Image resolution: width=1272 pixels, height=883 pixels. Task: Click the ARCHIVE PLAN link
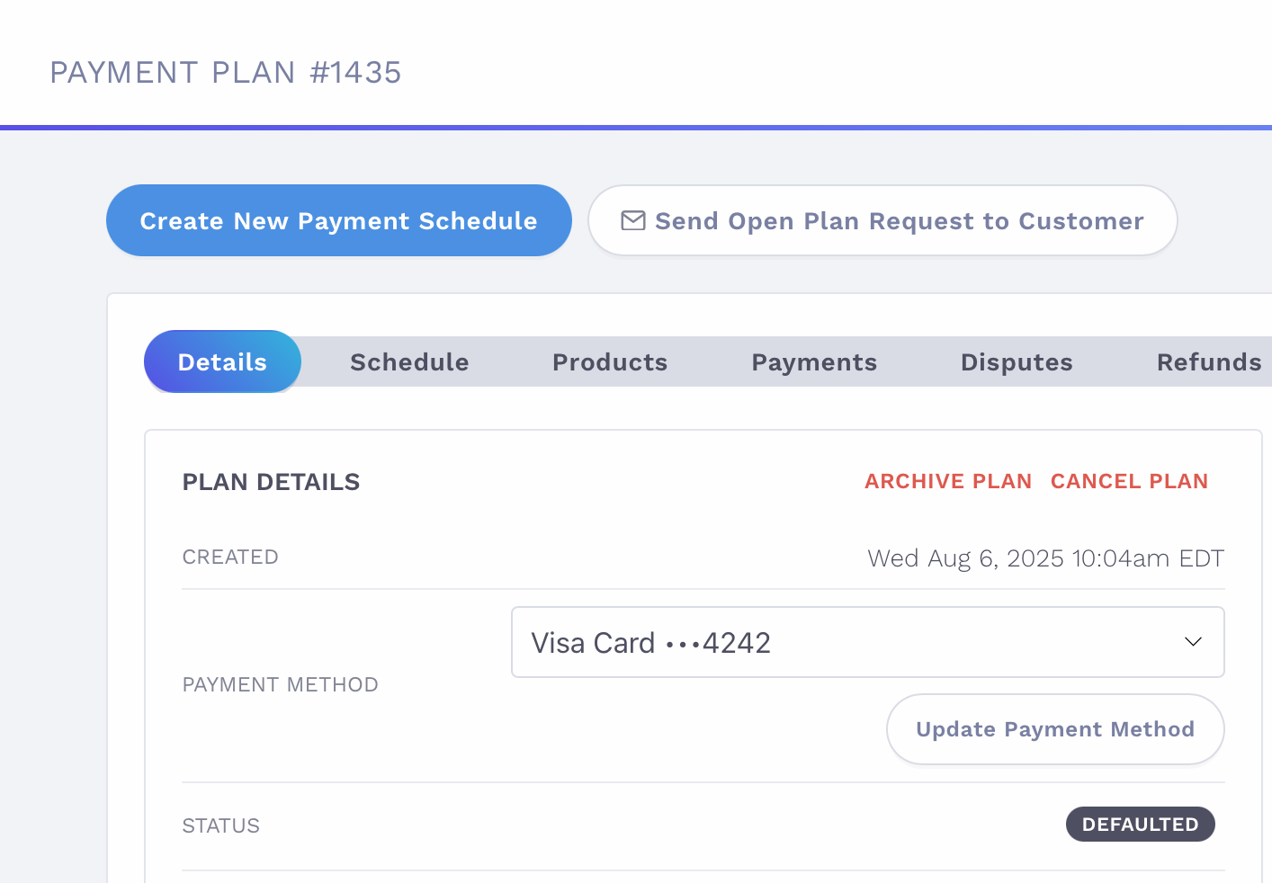(948, 481)
